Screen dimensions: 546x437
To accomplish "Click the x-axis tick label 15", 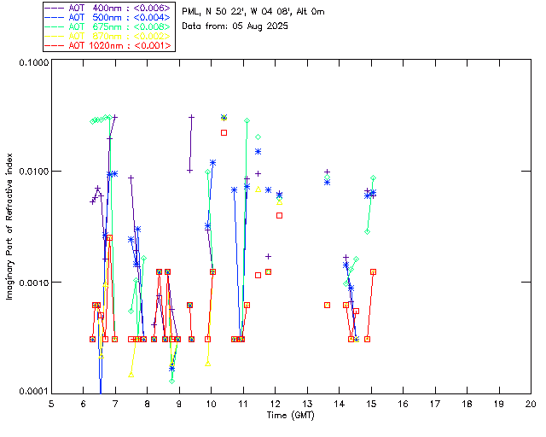I will (371, 403).
